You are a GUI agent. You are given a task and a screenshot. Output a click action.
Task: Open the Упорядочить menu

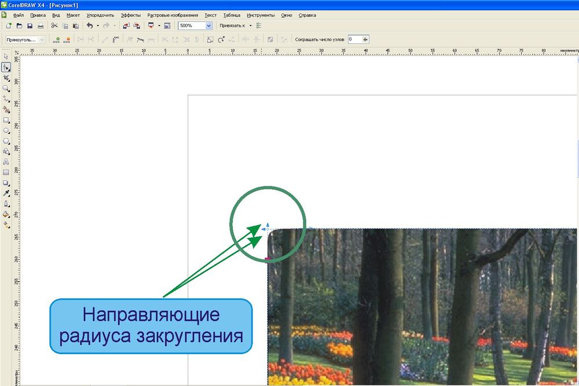coord(100,15)
